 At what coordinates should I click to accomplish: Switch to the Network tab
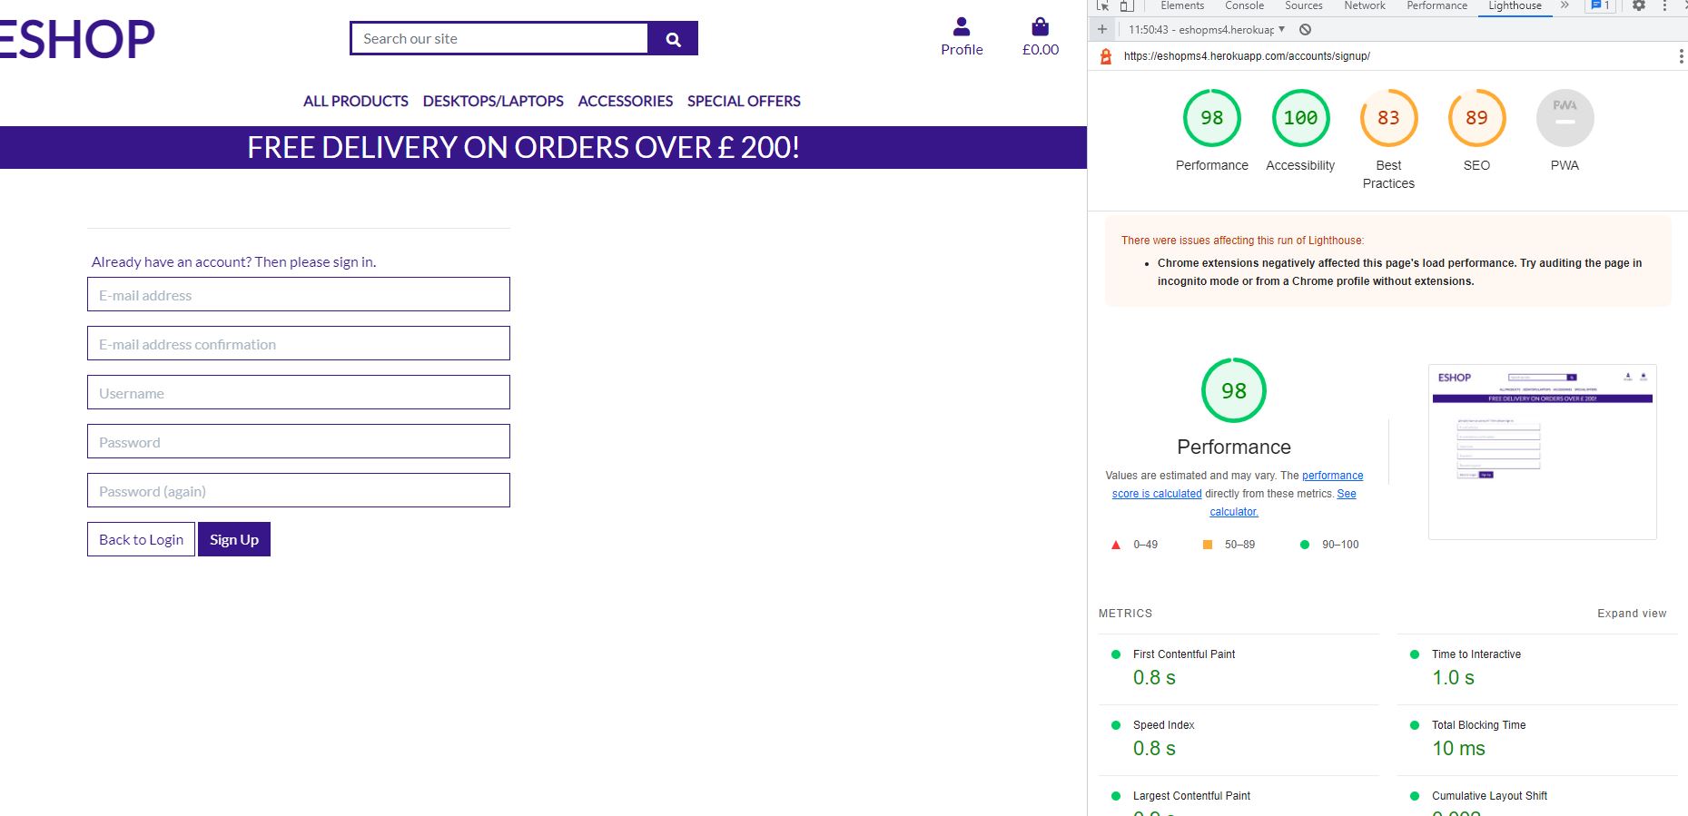[x=1365, y=5]
